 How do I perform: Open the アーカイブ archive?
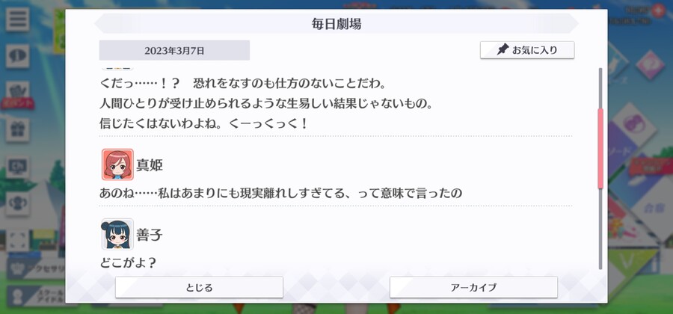tap(473, 287)
